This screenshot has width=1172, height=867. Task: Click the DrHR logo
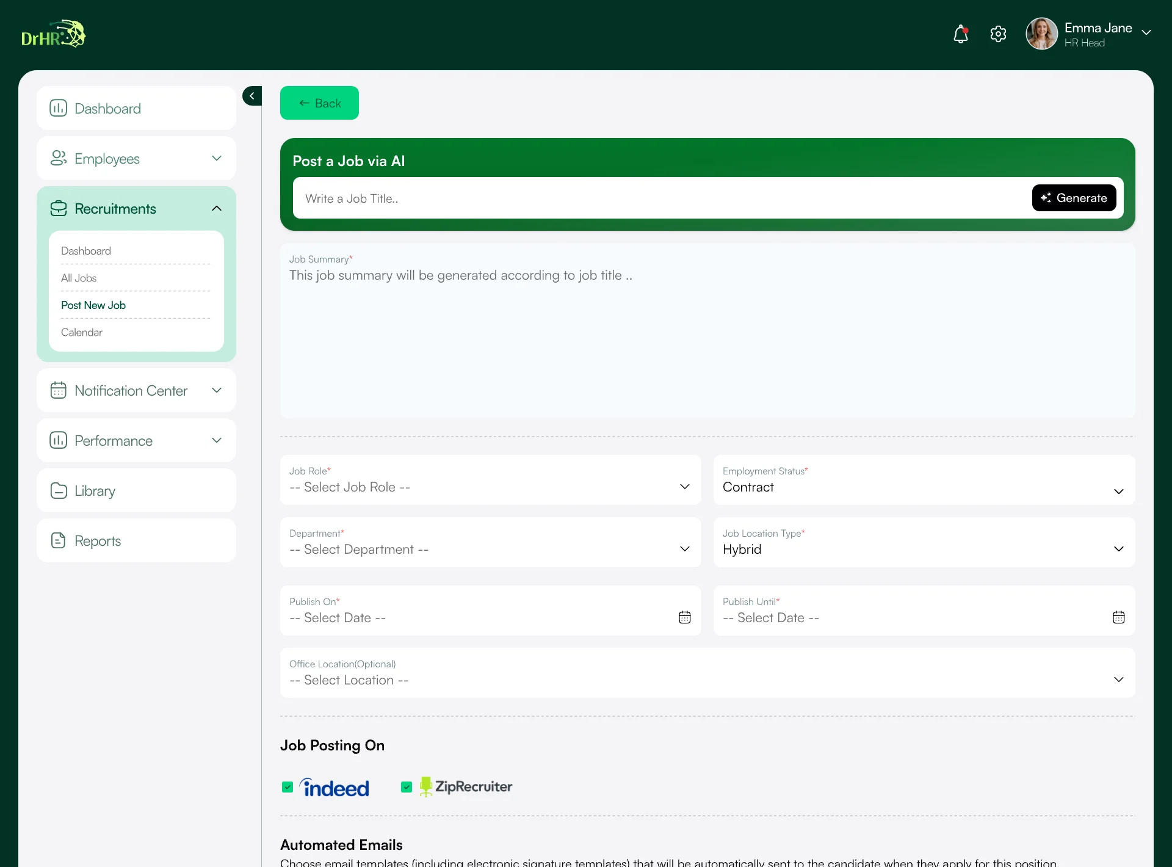click(x=54, y=34)
